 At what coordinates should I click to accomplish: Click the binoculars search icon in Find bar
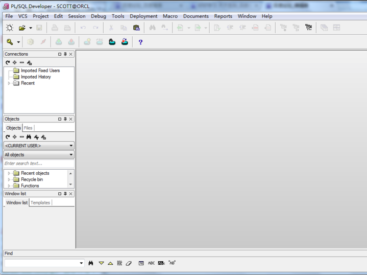[91, 263]
